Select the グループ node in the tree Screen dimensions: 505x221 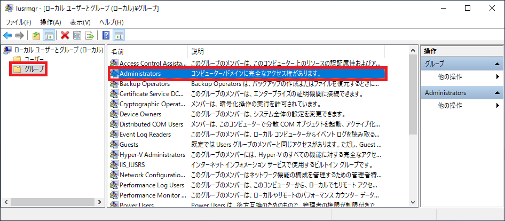tap(34, 69)
